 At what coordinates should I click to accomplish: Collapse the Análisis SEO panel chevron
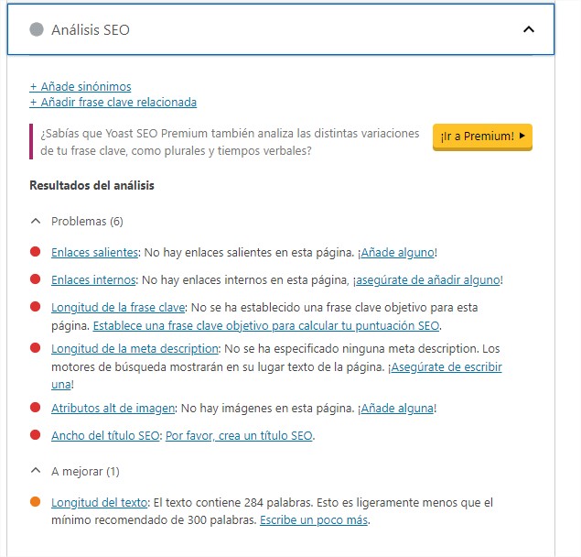click(x=528, y=29)
